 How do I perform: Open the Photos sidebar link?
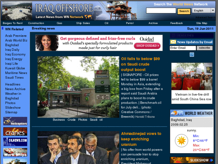10,103
